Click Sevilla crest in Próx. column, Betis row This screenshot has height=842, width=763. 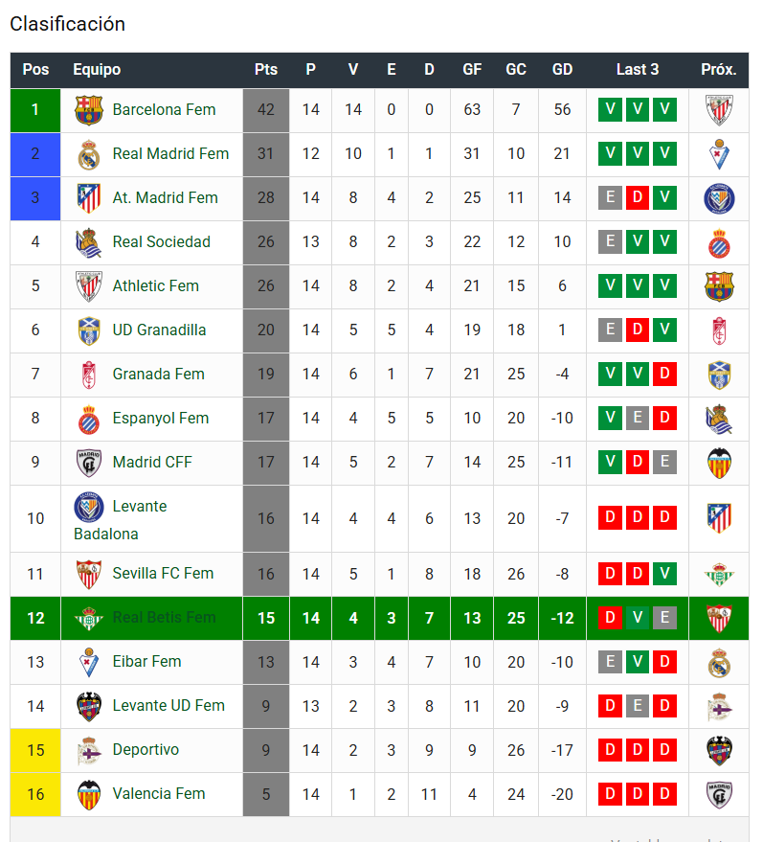(719, 618)
